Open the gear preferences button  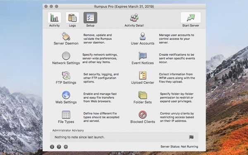(66, 147)
